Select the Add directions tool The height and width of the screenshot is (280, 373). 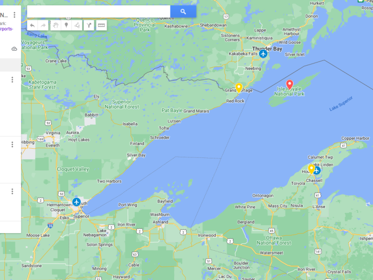coord(89,25)
